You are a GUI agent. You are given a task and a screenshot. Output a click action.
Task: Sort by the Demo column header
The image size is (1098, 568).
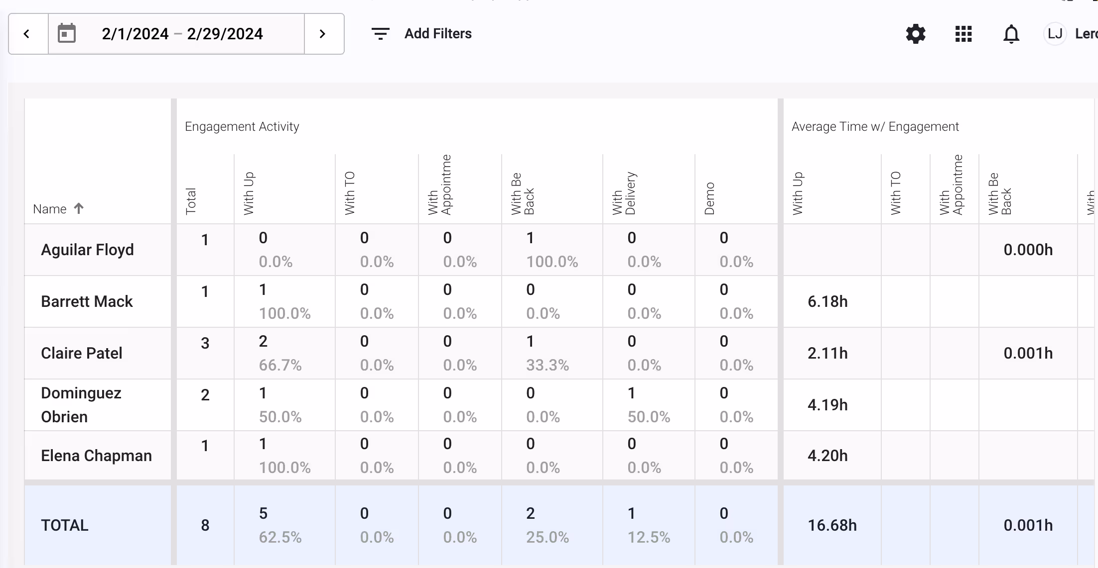tap(710, 198)
